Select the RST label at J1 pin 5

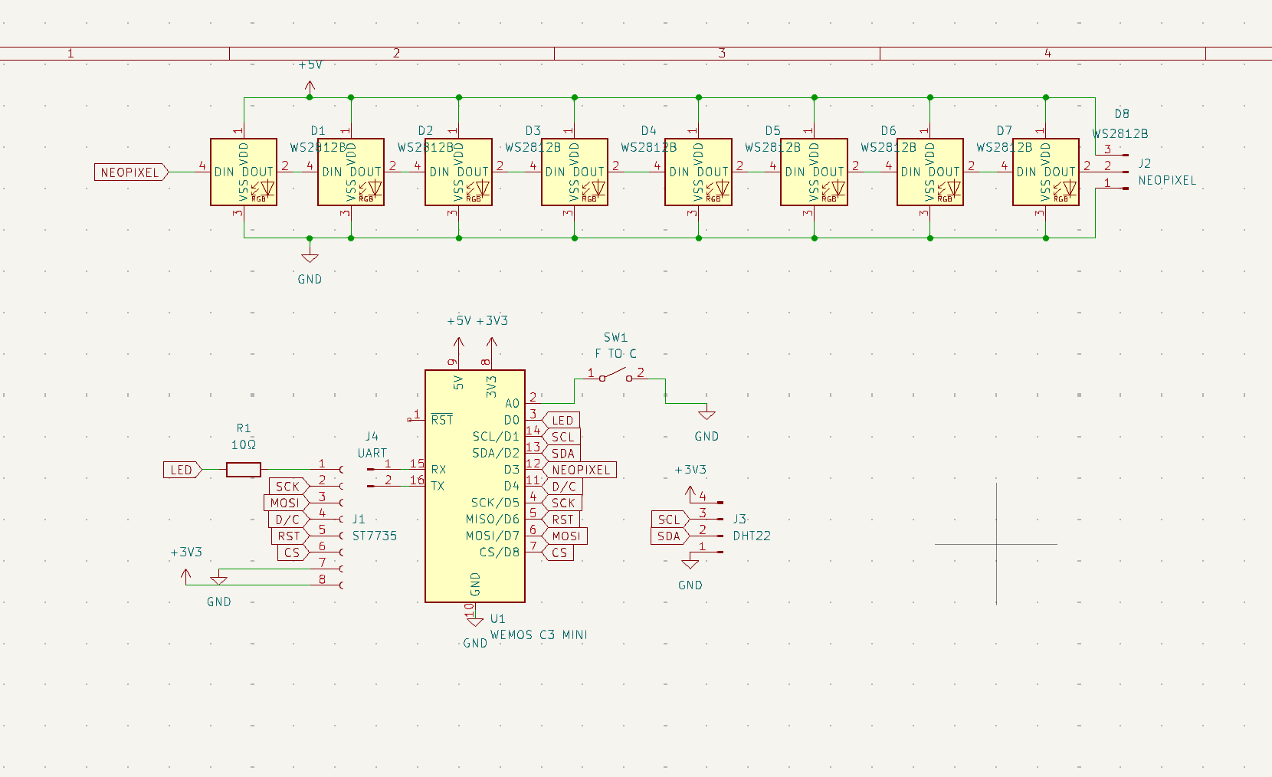(290, 536)
